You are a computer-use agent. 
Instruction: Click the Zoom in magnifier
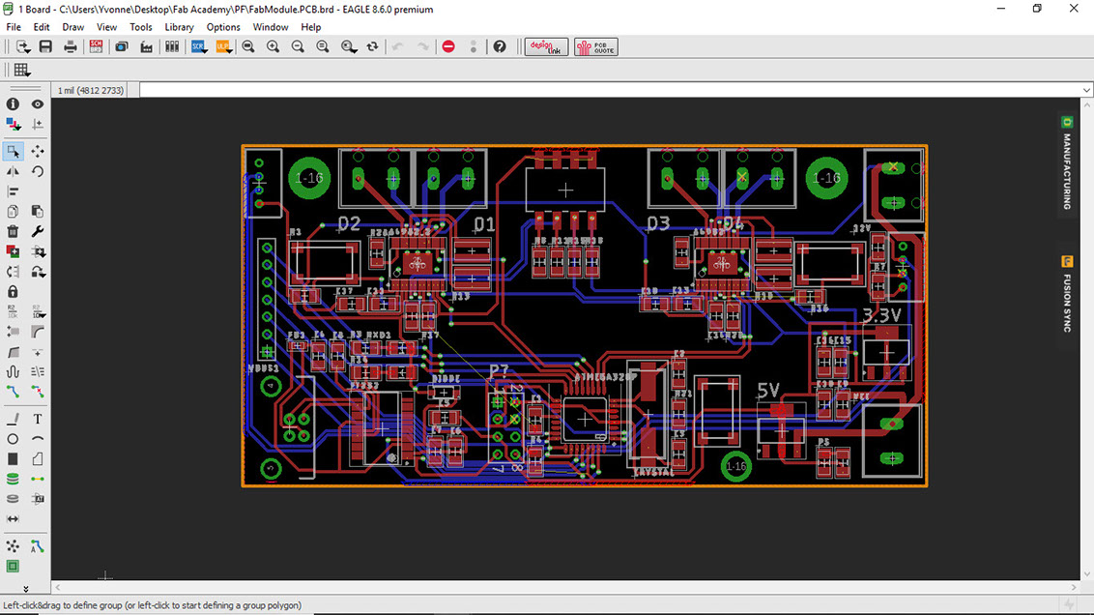tap(273, 46)
